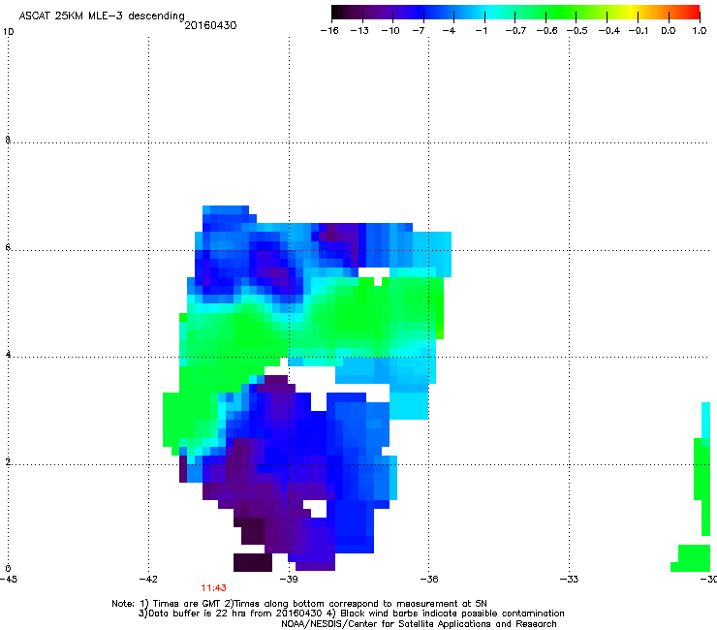Click the 1.0 label on the color scale

pos(700,31)
